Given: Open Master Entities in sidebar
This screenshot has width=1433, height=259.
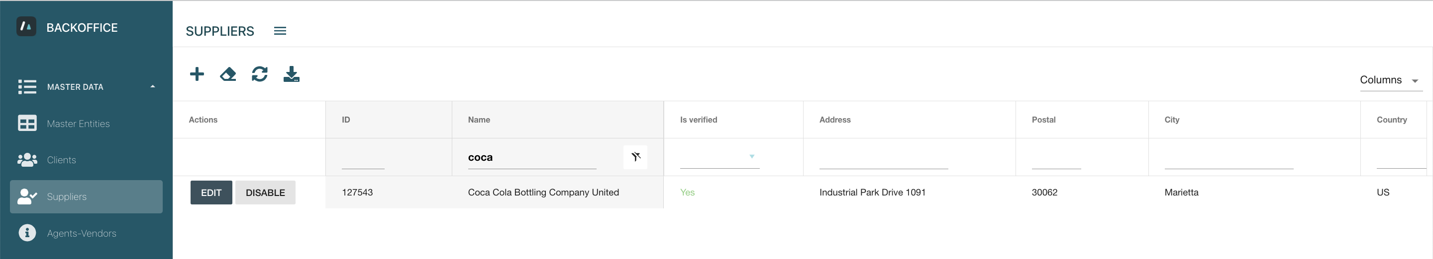Looking at the screenshot, I should coord(78,124).
